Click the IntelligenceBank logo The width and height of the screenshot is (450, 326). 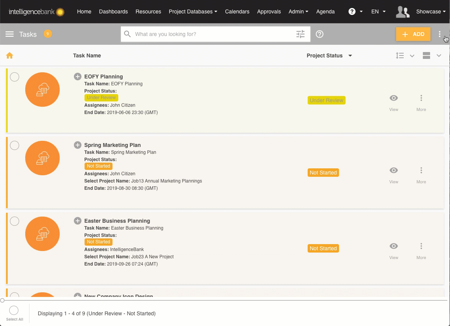click(36, 12)
